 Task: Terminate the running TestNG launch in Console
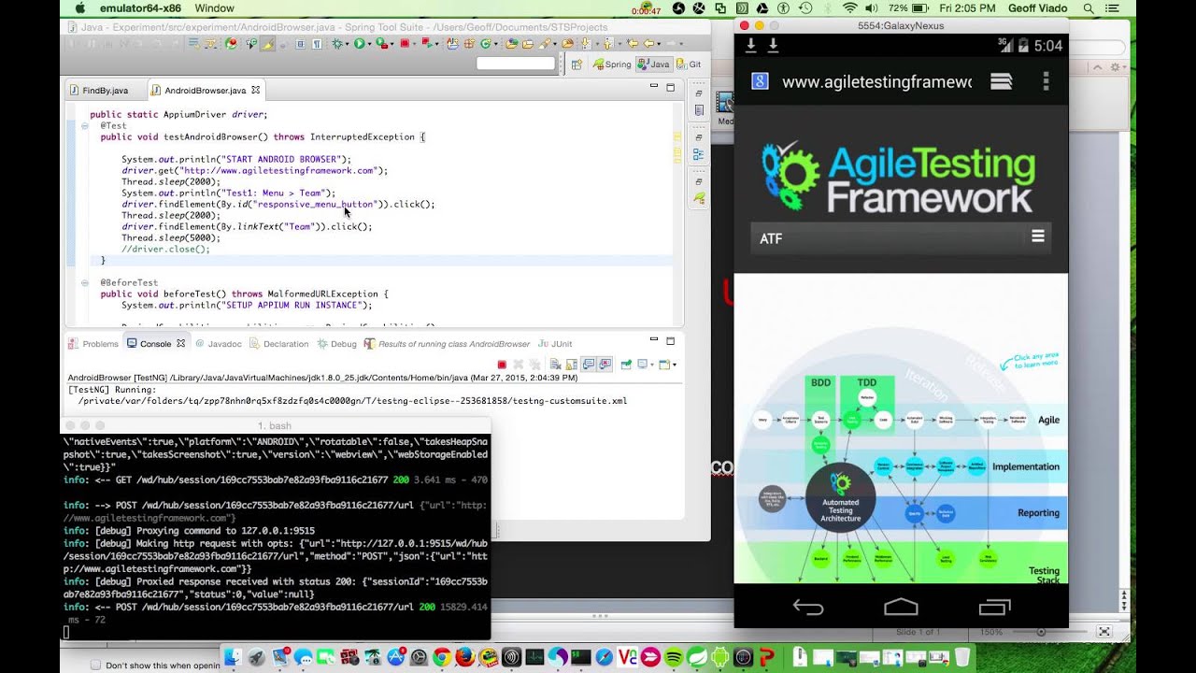pyautogui.click(x=502, y=365)
